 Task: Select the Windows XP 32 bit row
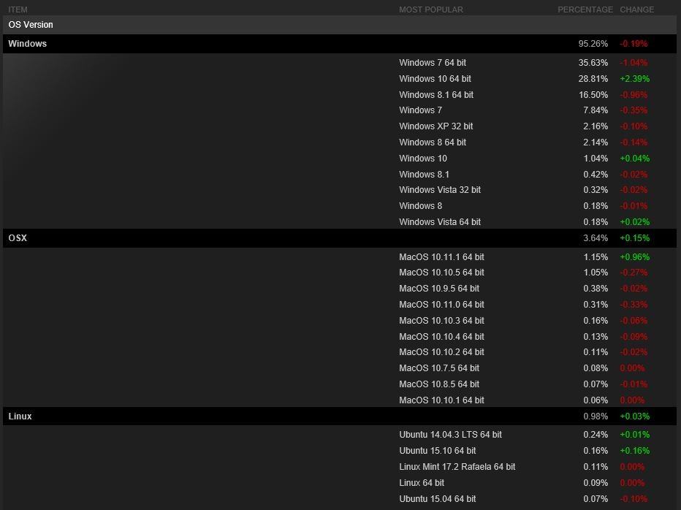point(435,126)
